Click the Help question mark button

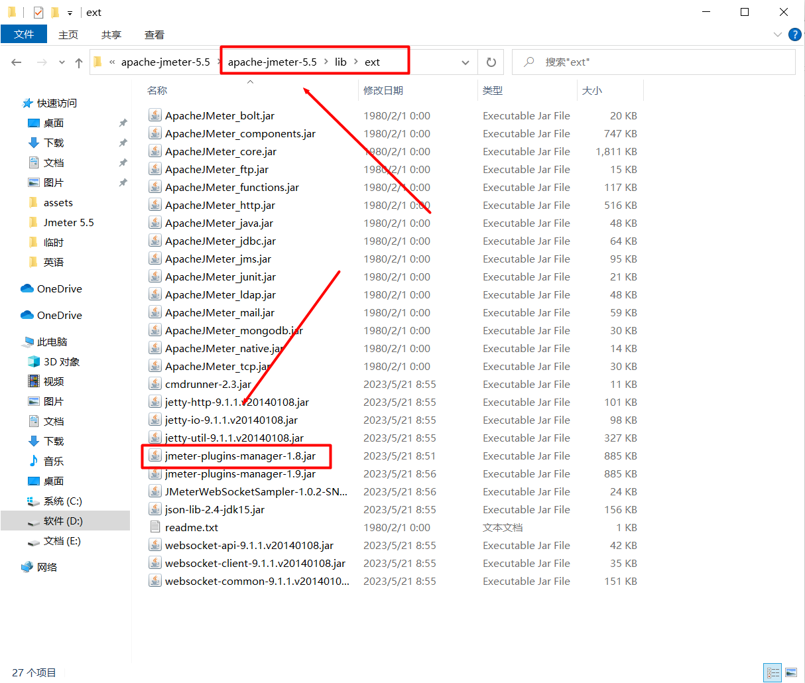(795, 34)
